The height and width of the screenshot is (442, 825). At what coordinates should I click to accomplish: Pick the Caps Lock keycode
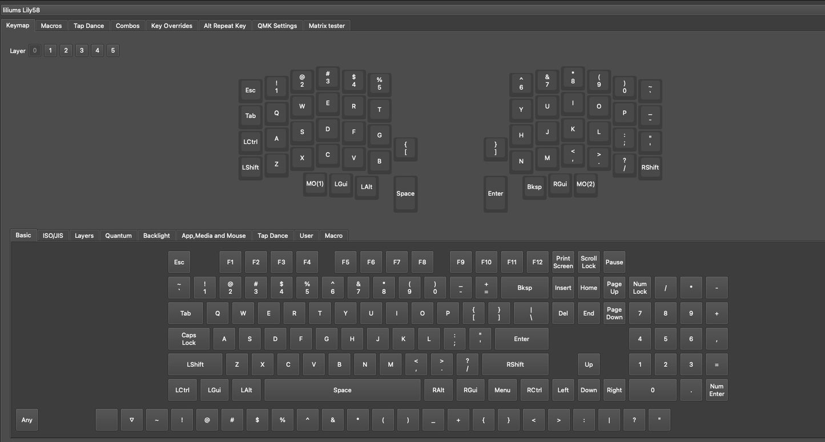click(189, 339)
